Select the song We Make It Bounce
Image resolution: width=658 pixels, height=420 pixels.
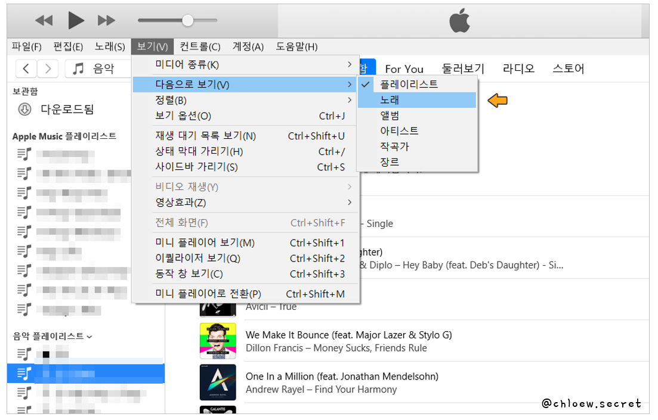coord(349,335)
